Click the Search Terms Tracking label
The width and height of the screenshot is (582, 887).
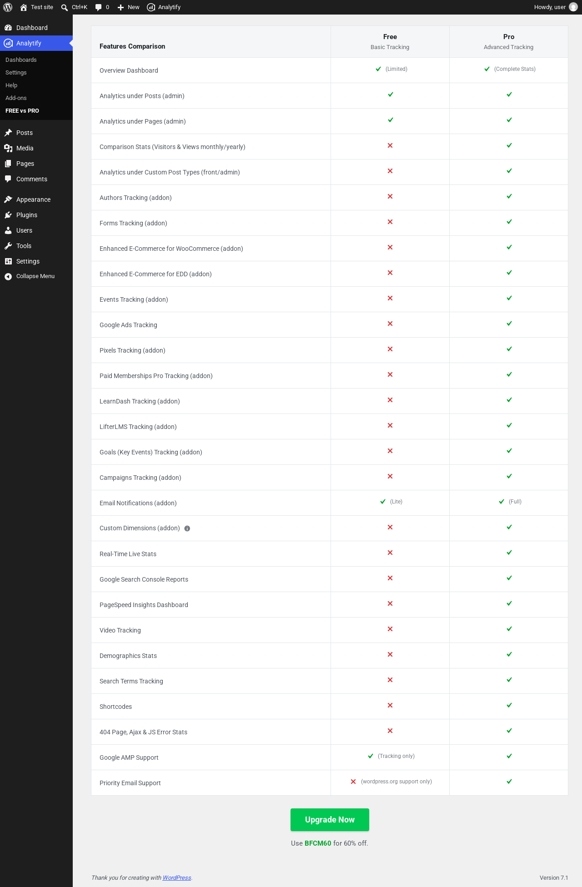tap(131, 681)
